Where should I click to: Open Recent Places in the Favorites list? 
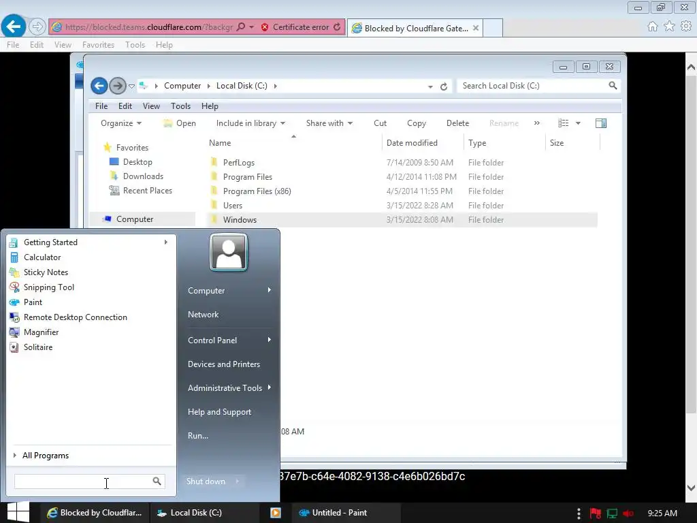click(147, 191)
